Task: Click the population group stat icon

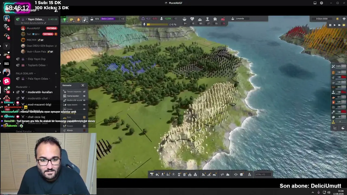Action: [x=200, y=19]
